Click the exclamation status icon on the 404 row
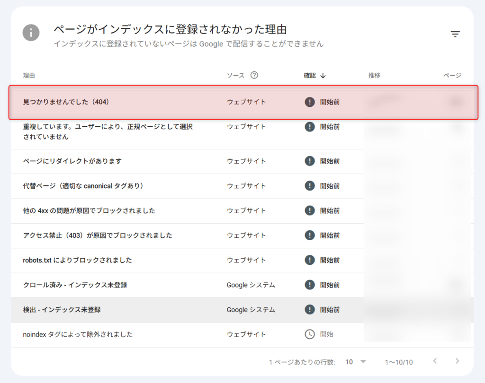Image resolution: width=485 pixels, height=383 pixels. [x=309, y=101]
